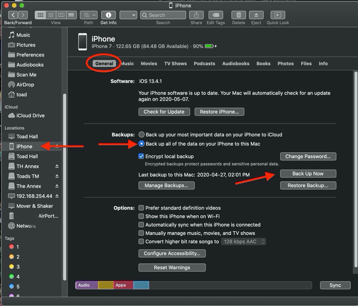Open the Path dropdown

coord(89,15)
